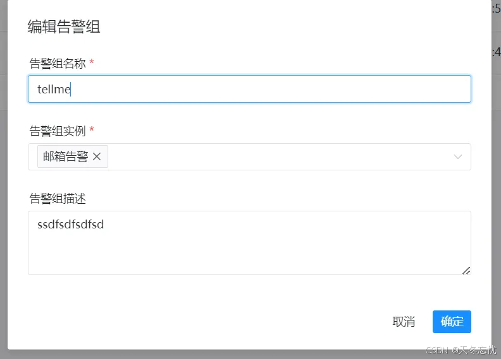The height and width of the screenshot is (359, 501).
Task: Click the blank dialog area left of 取消
Action: 221,322
